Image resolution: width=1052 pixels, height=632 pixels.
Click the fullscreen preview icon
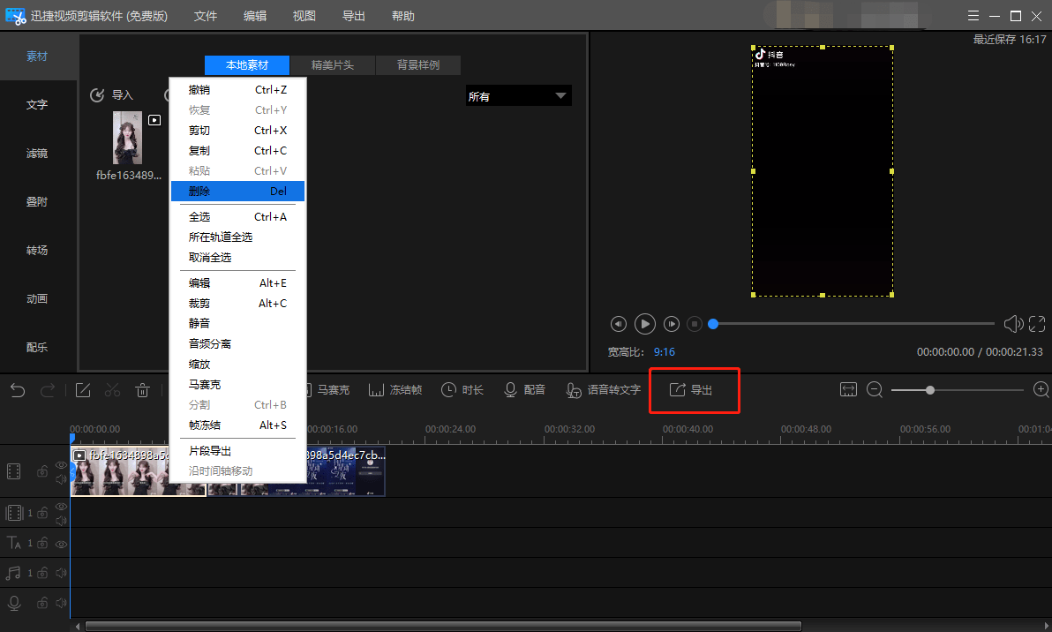click(1037, 324)
